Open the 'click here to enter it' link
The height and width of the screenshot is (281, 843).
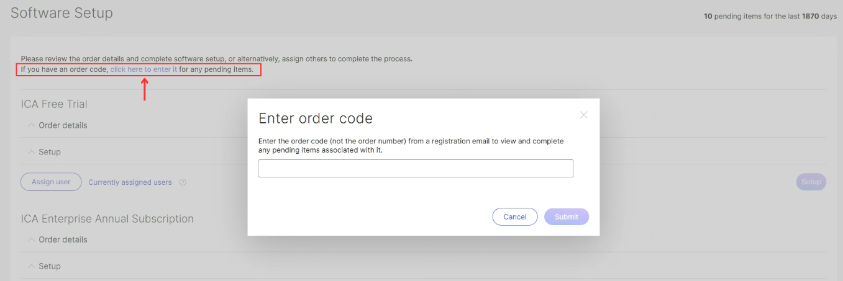pos(144,69)
